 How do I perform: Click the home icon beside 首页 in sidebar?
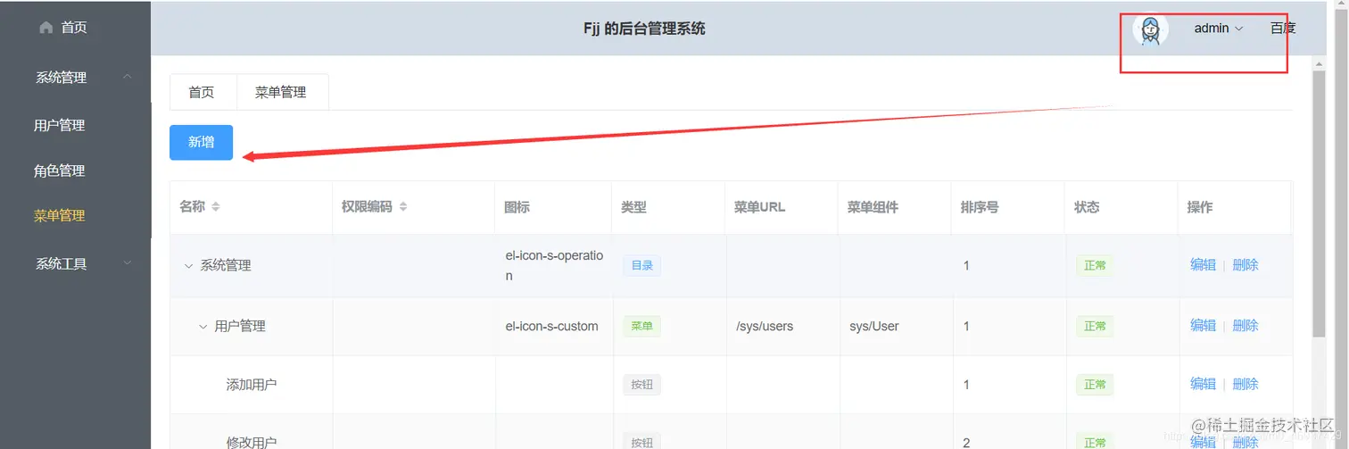[46, 28]
